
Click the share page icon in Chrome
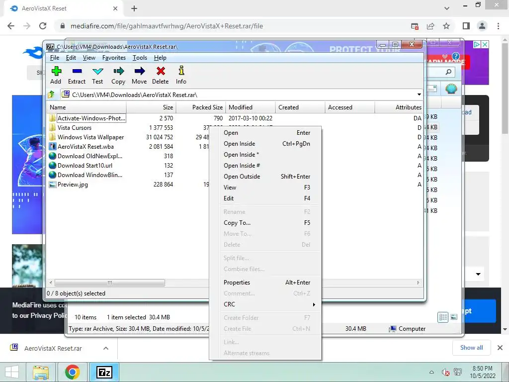[430, 26]
